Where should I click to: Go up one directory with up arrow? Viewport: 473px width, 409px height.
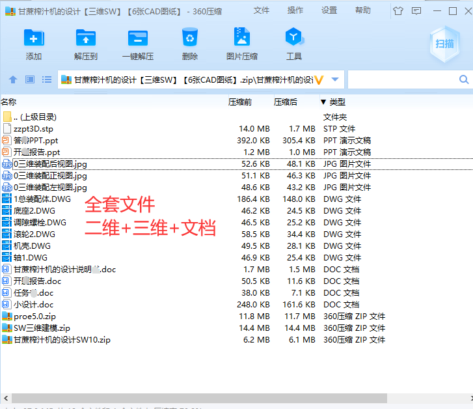click(x=12, y=79)
